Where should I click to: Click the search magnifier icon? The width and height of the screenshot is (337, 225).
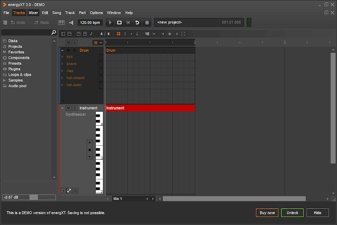53,33
